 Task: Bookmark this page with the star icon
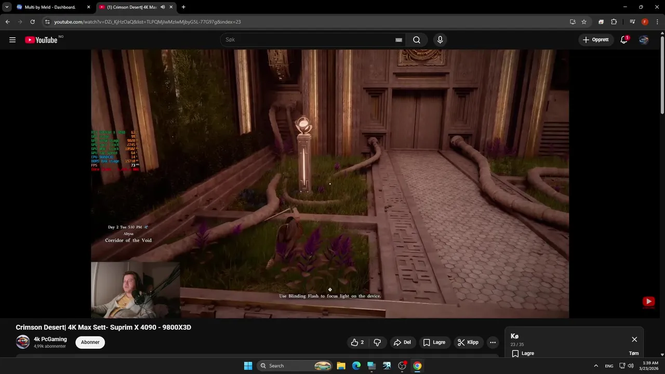(x=584, y=22)
